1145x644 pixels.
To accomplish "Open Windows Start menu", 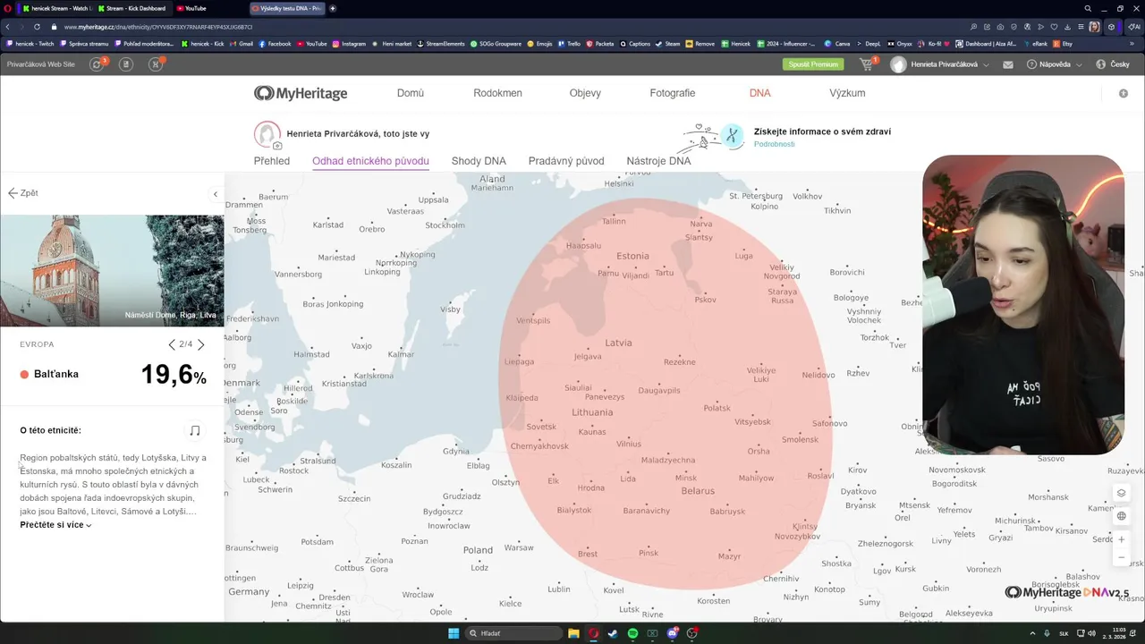I will point(454,633).
